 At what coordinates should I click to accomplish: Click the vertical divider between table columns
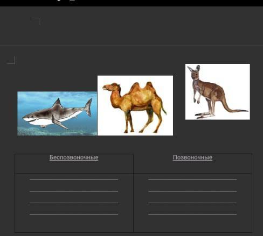coord(133,193)
